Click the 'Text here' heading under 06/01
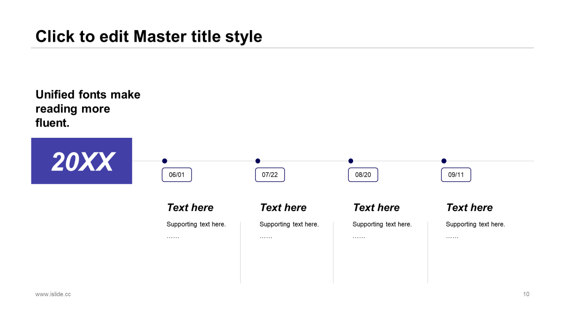 [190, 208]
